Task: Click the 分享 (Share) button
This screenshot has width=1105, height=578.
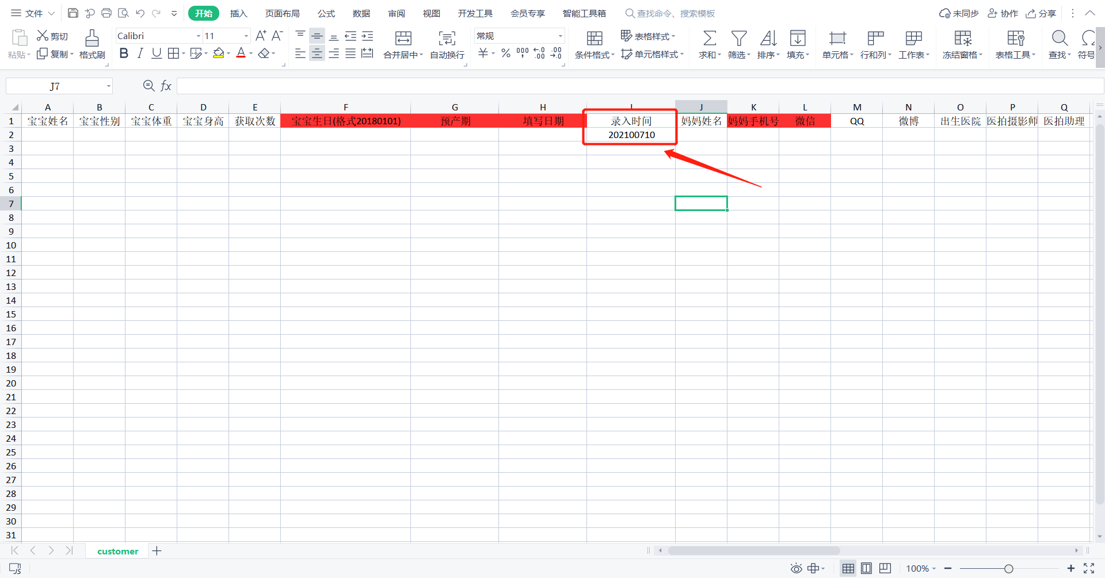Action: pyautogui.click(x=1041, y=13)
